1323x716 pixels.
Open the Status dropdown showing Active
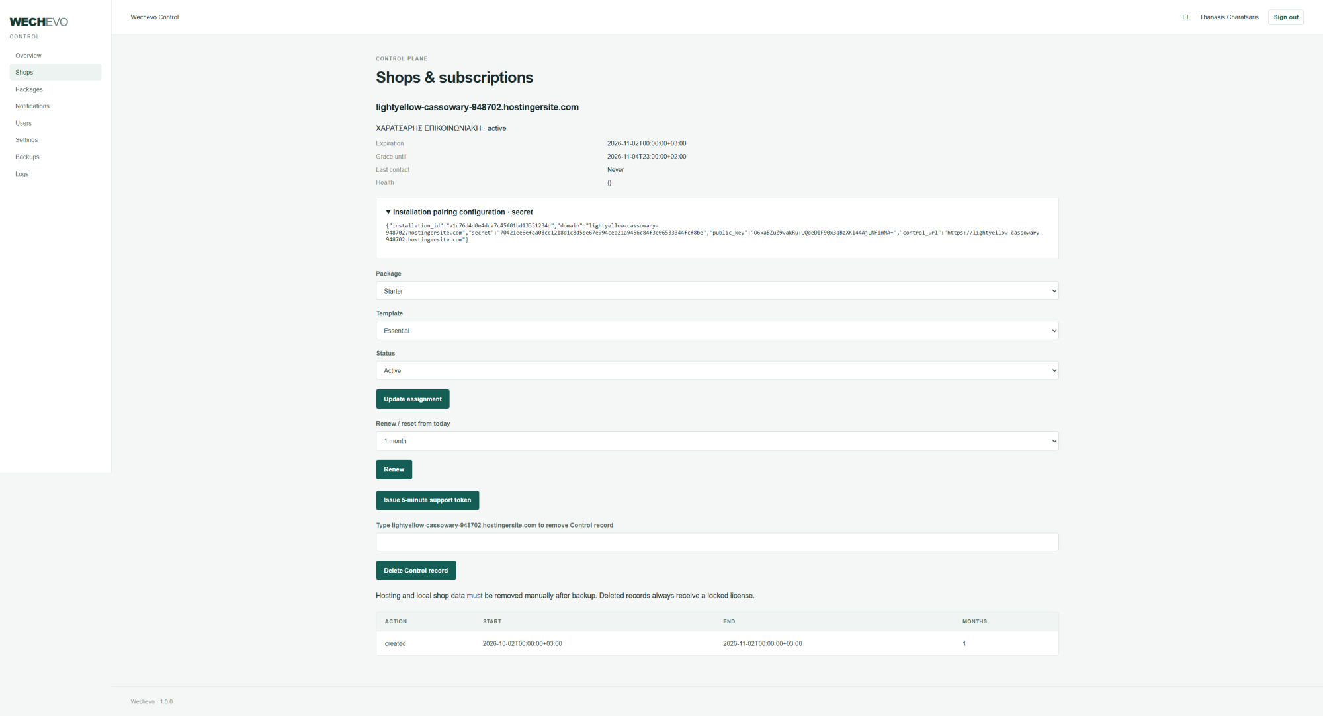(x=717, y=371)
